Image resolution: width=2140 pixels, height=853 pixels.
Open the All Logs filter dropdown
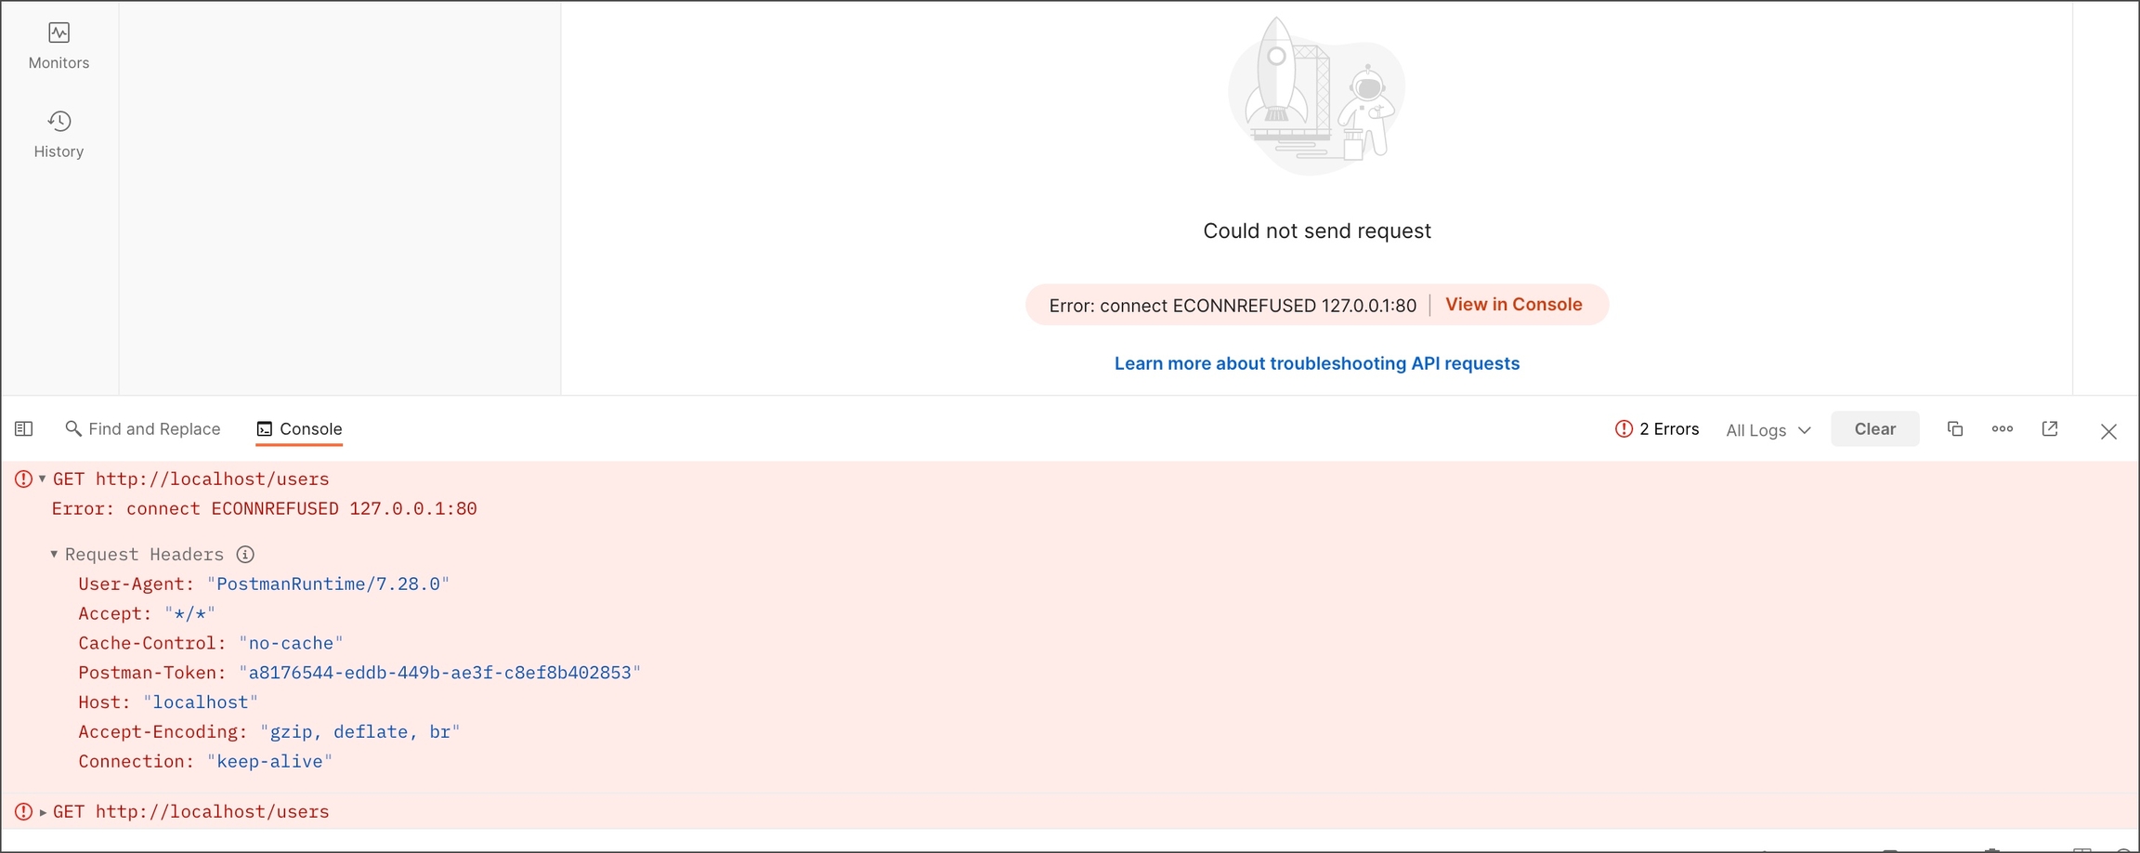[1768, 430]
